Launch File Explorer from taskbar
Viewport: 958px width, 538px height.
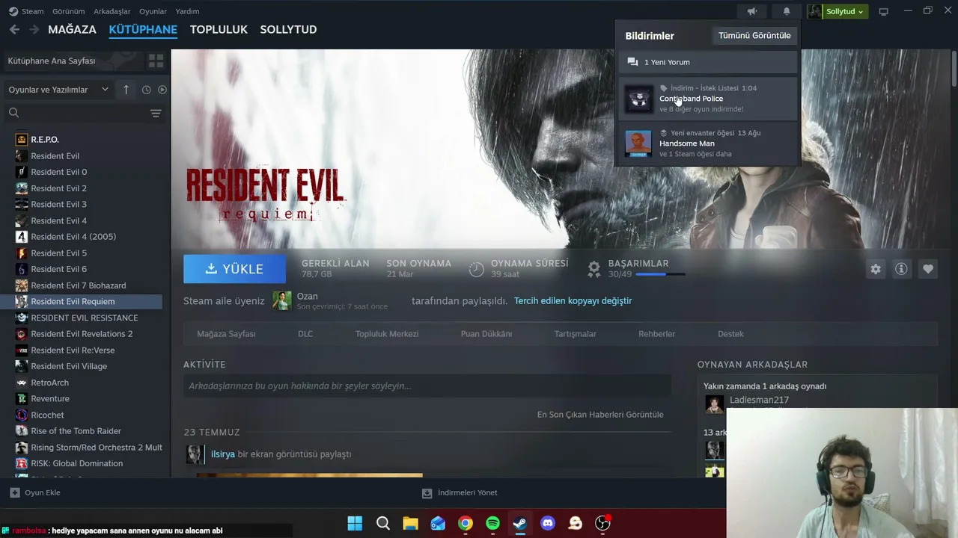tap(410, 523)
